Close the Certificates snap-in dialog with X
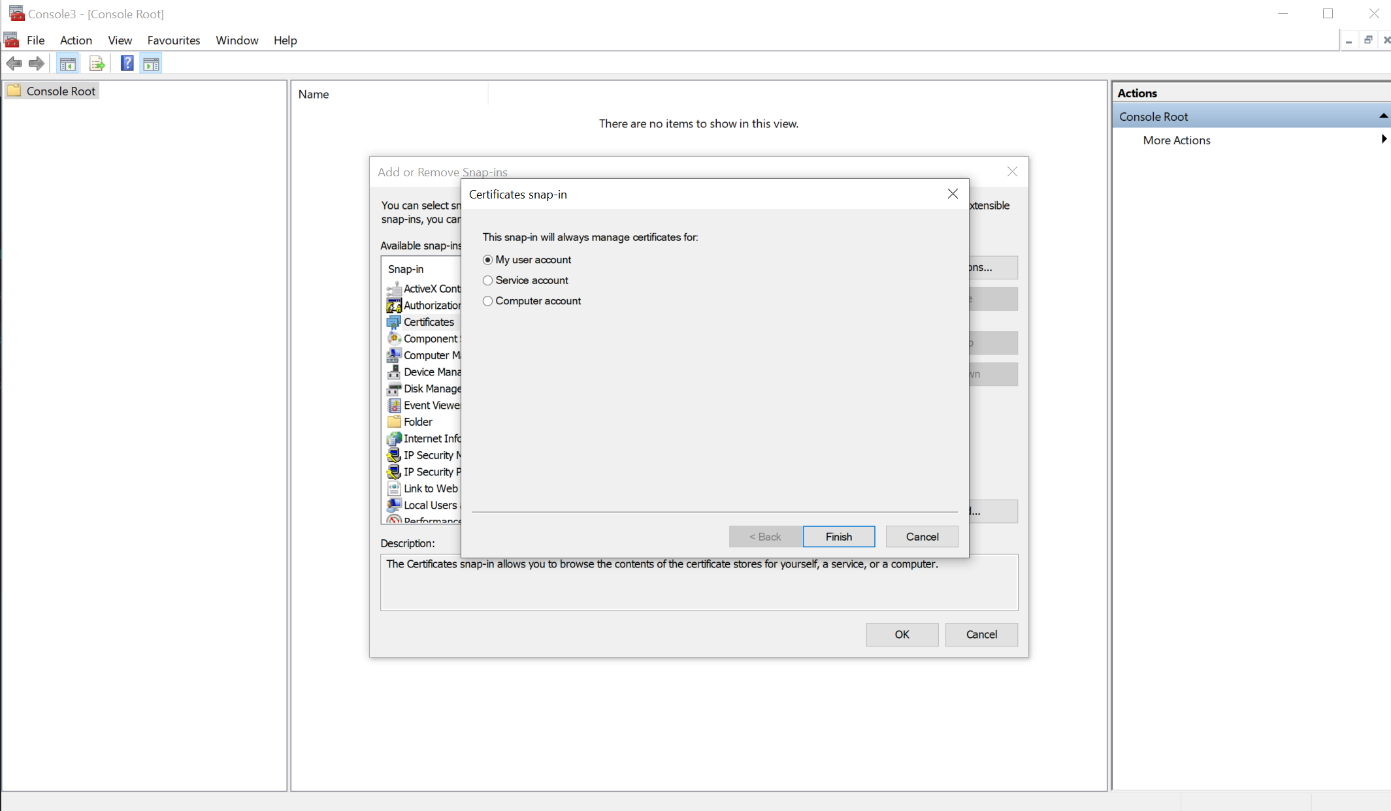The width and height of the screenshot is (1391, 811). pos(952,194)
